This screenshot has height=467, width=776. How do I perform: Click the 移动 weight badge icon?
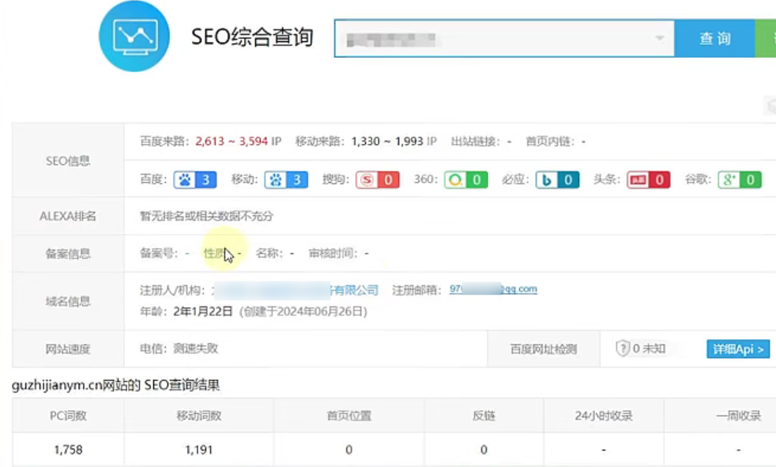click(x=286, y=179)
